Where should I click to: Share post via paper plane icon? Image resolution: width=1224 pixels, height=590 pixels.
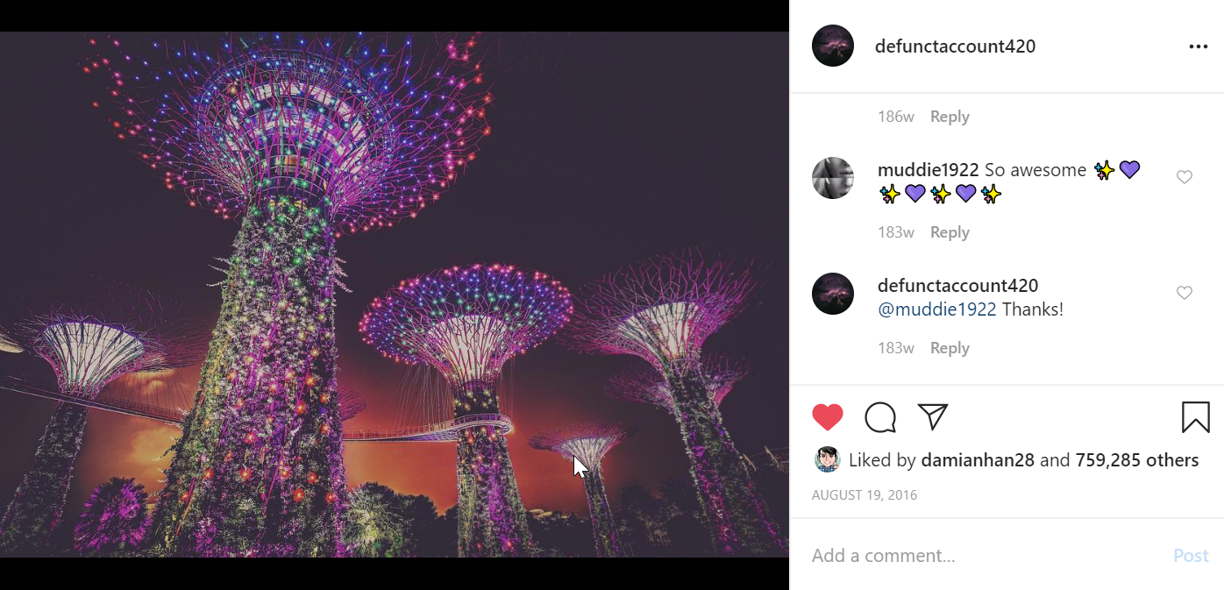tap(933, 416)
